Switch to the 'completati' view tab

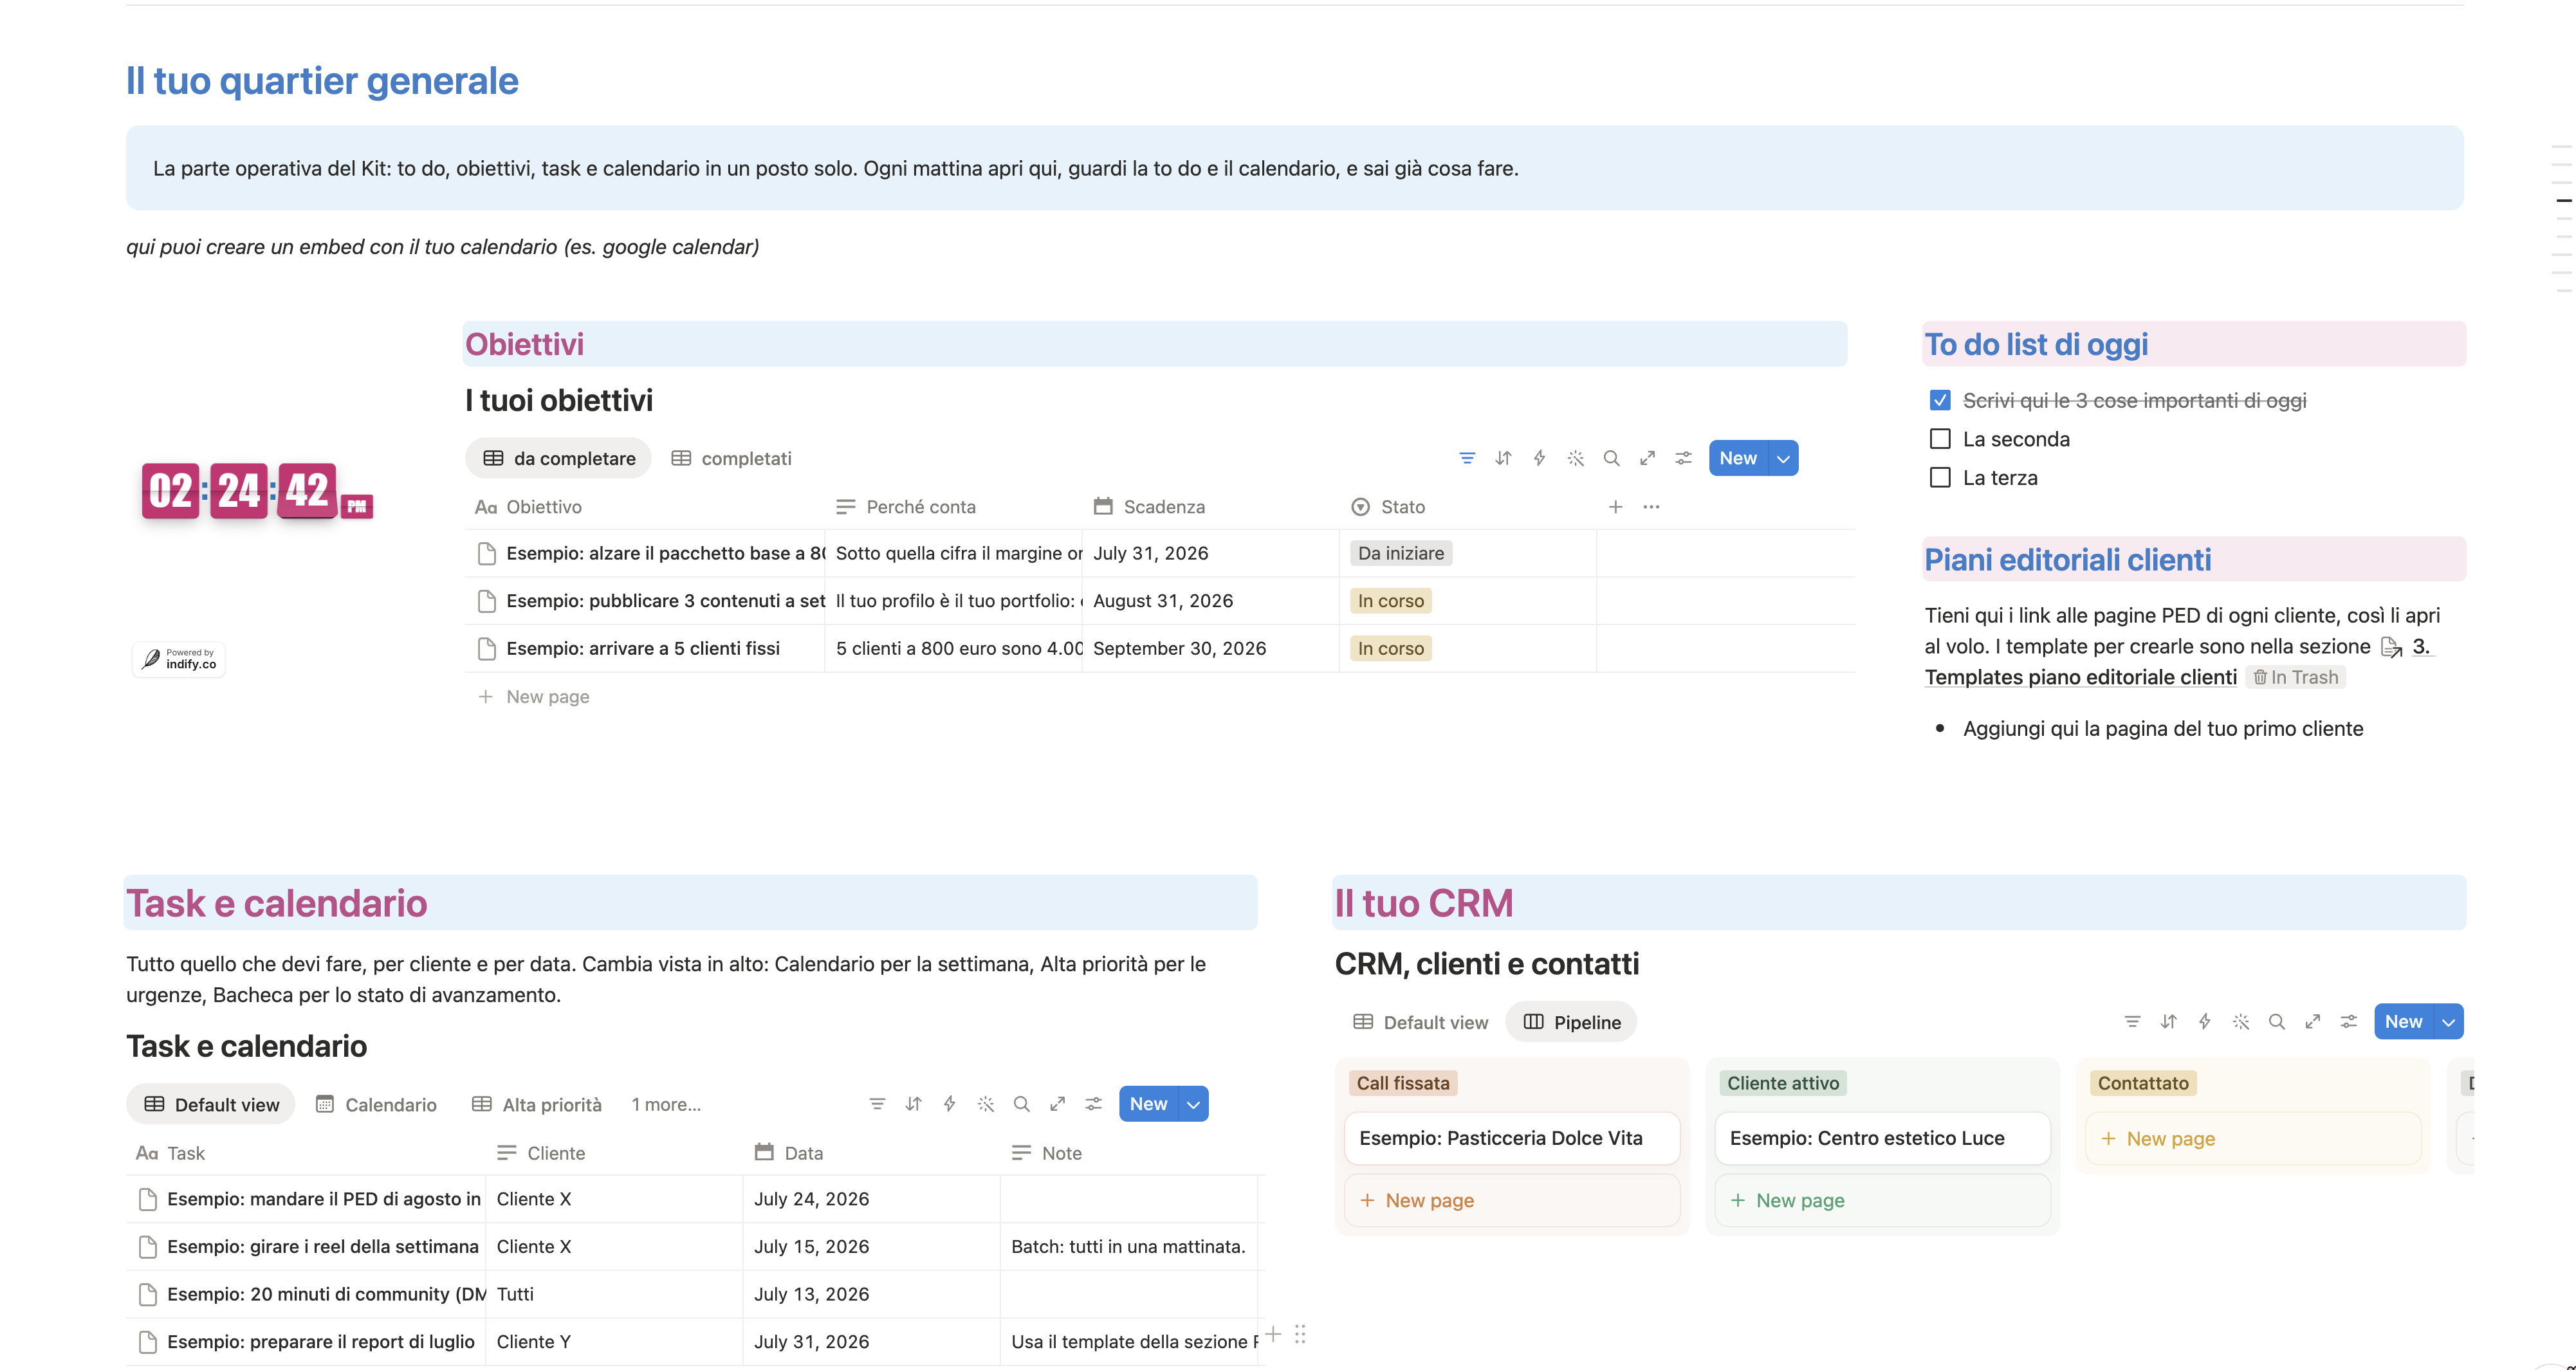pos(731,458)
